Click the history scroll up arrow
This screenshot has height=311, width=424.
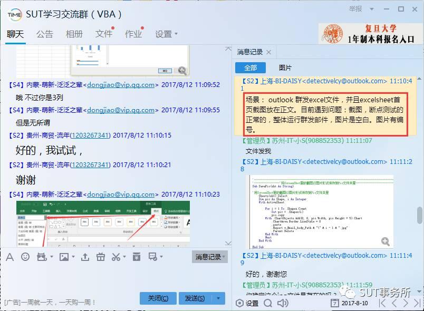click(419, 79)
